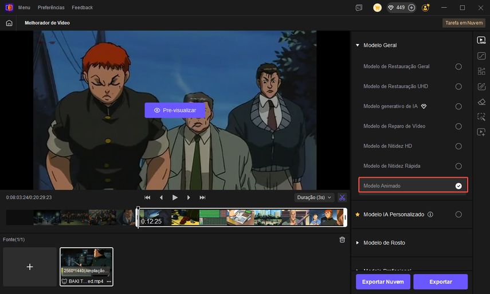Open Tarefa em Nuvem
The image size is (490, 294).
pyautogui.click(x=464, y=23)
